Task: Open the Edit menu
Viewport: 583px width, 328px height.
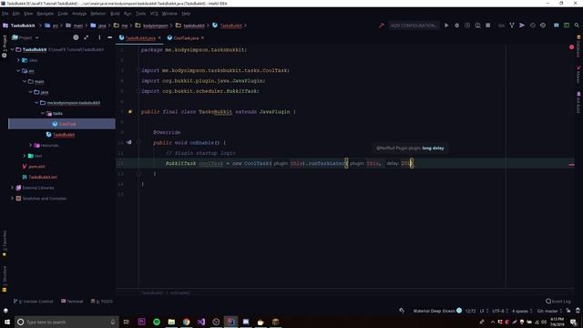Action: click(x=16, y=14)
